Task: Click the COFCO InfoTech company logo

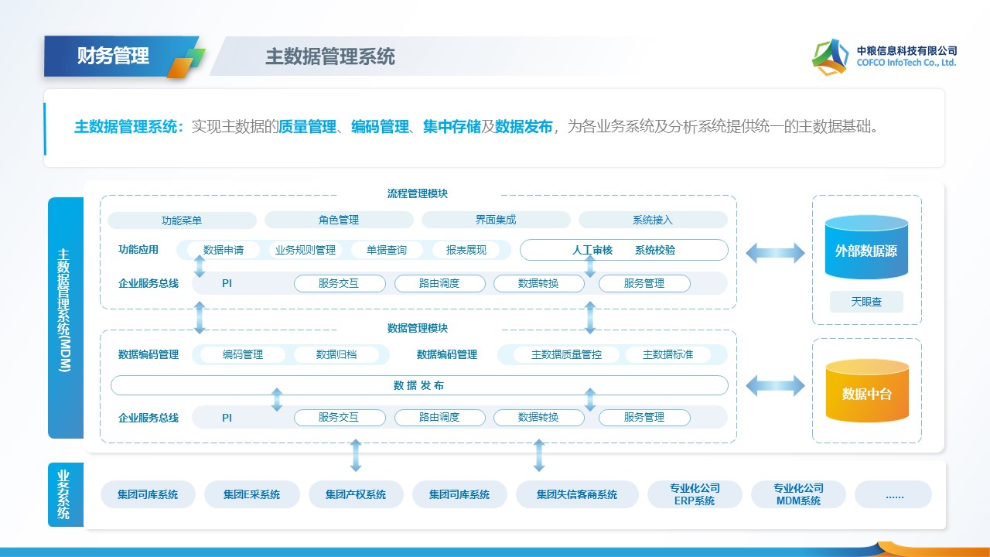Action: 830,56
